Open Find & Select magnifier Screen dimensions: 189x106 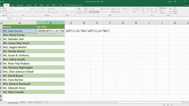175,11
